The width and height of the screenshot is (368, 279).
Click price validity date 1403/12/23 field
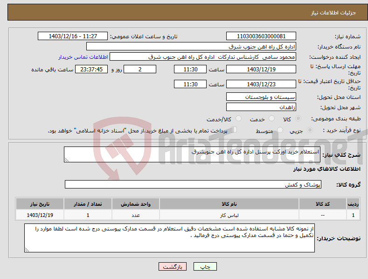(261, 84)
